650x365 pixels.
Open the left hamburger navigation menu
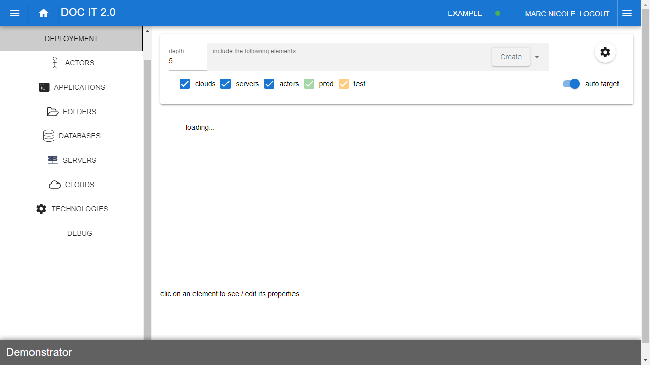coord(15,13)
